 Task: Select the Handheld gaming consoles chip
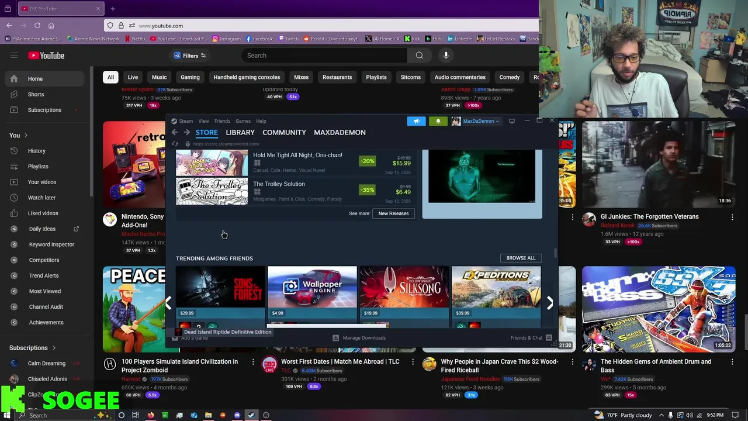pos(247,77)
